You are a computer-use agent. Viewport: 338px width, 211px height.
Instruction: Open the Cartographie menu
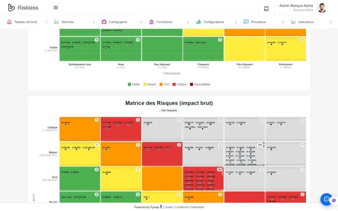pyautogui.click(x=118, y=22)
